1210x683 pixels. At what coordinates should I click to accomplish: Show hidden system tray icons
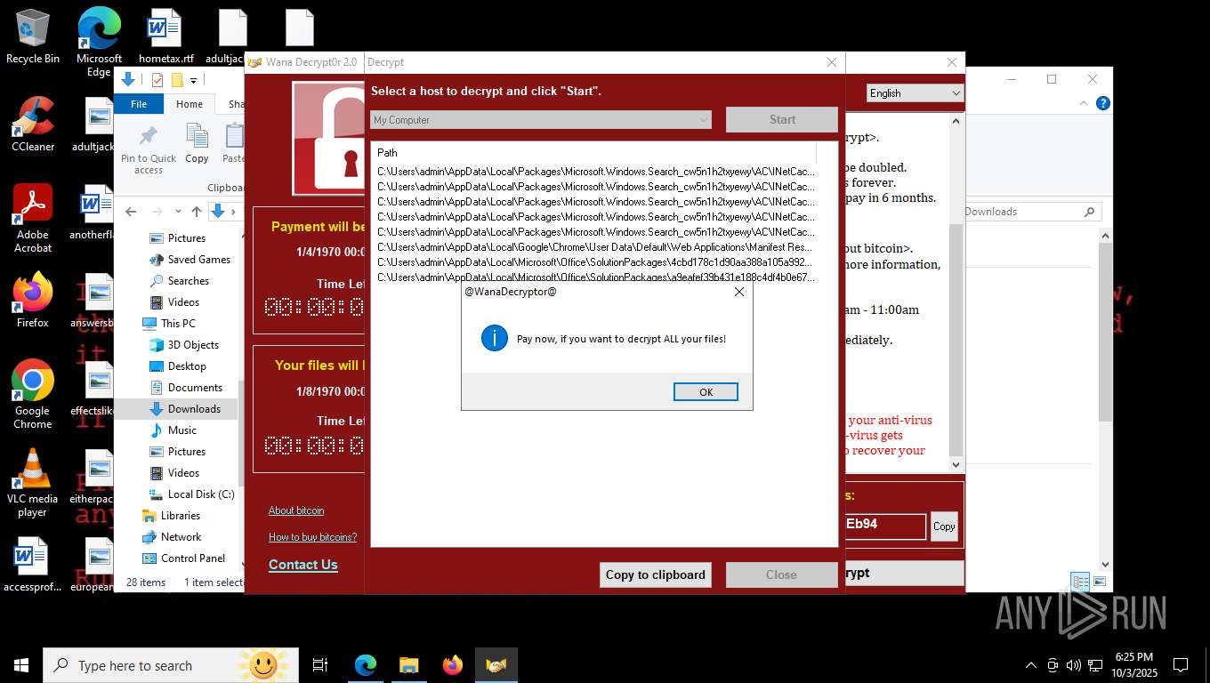tap(1031, 665)
